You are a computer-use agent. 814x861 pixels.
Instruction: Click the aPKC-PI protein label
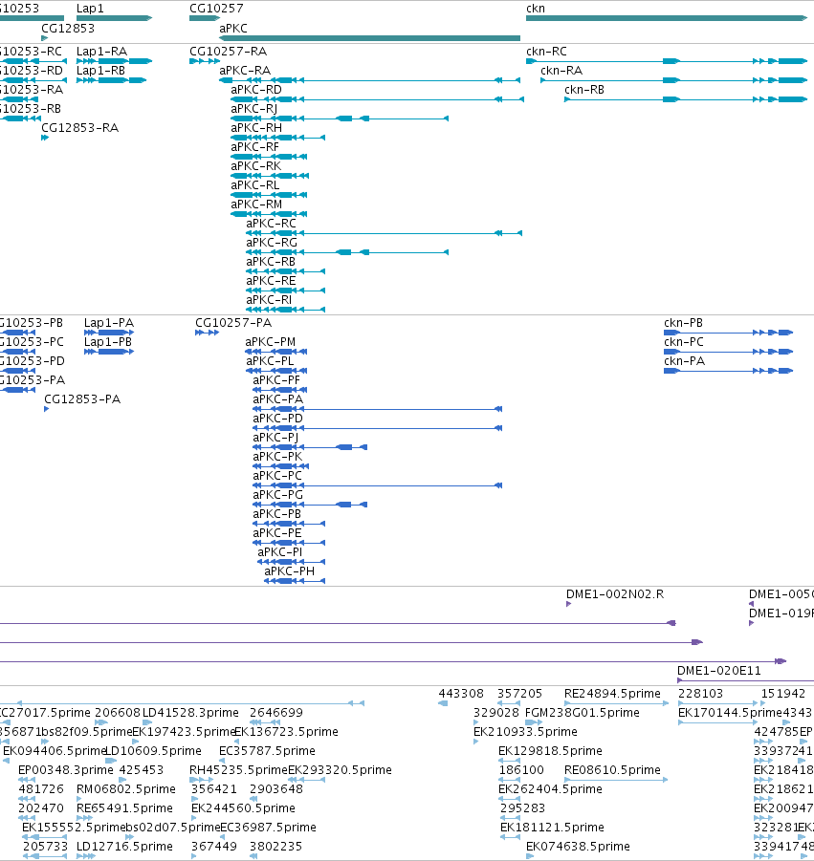click(x=279, y=551)
